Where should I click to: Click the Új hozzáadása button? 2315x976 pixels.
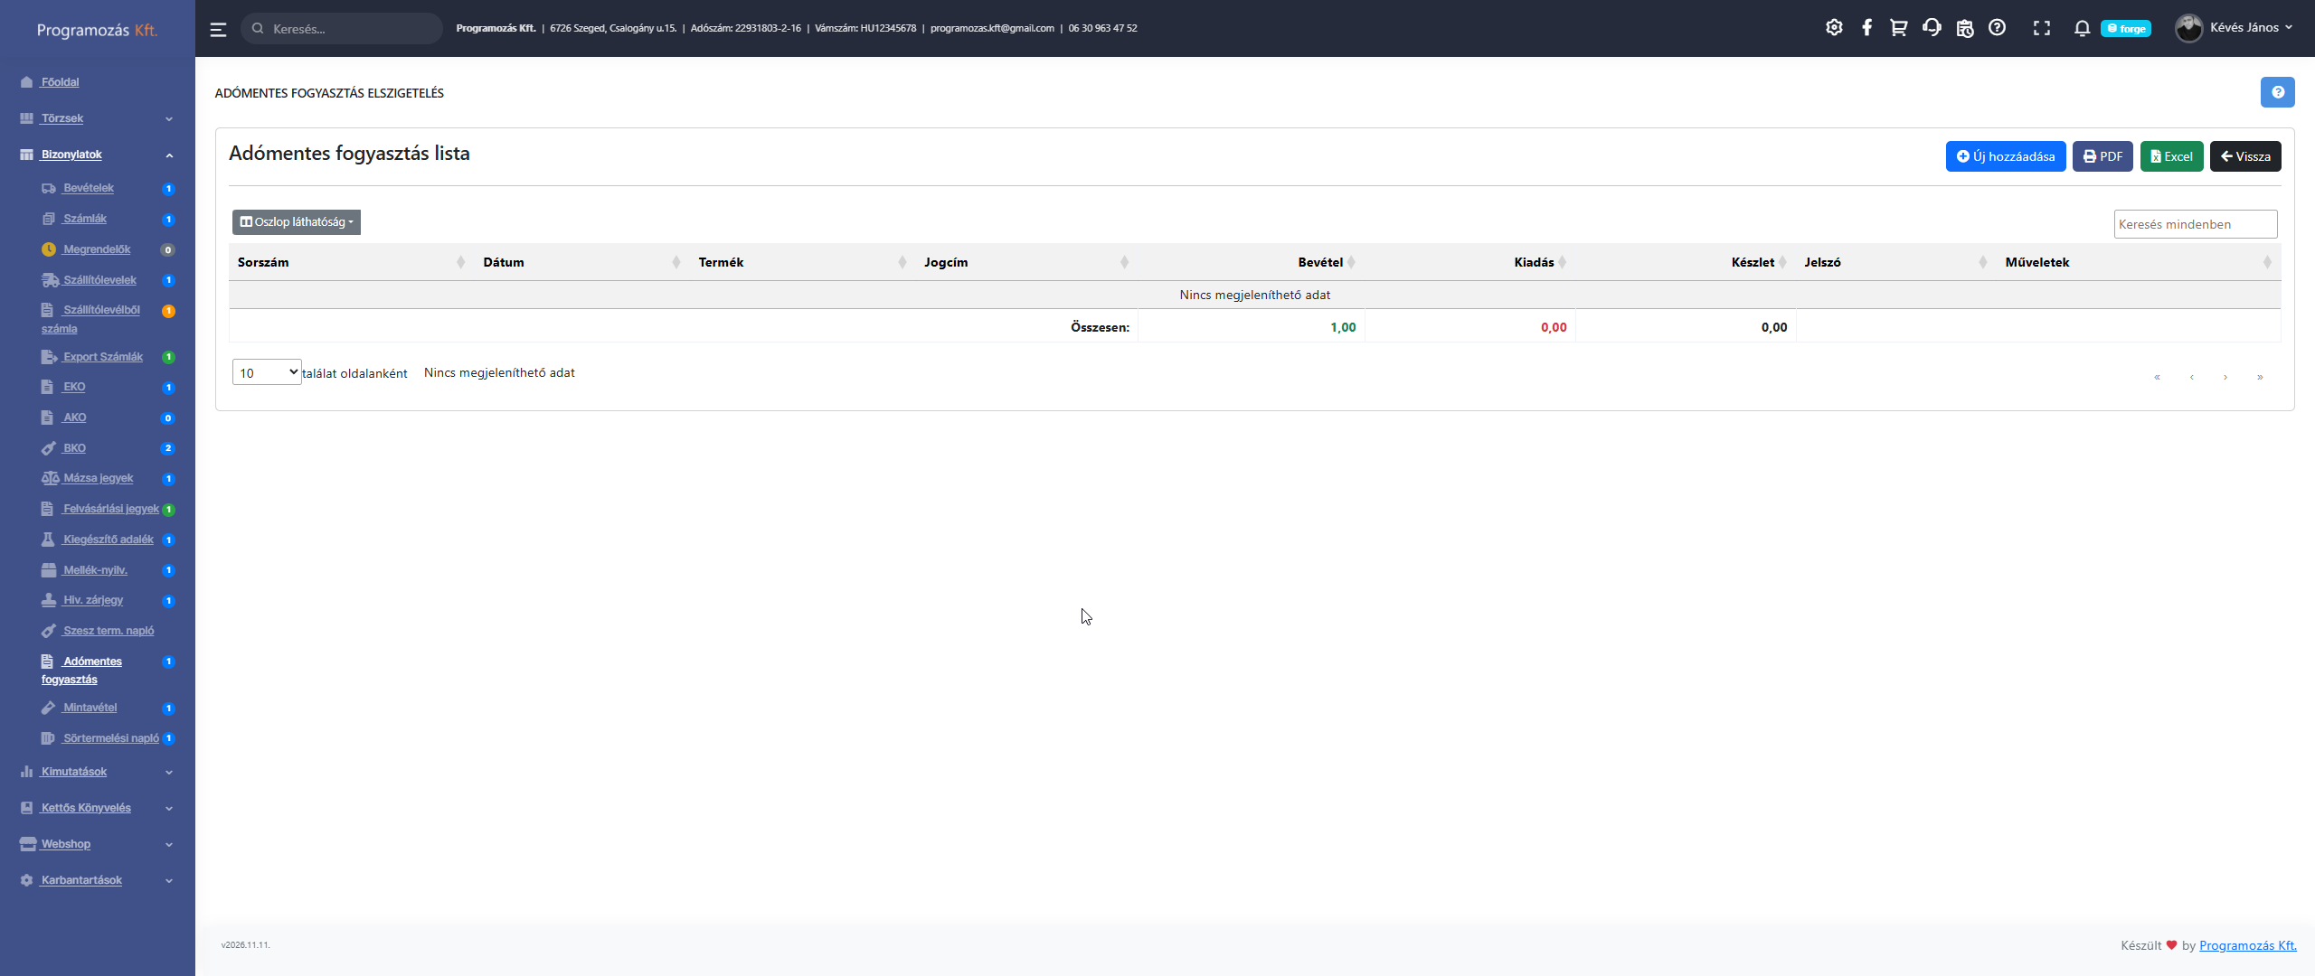(x=2005, y=156)
